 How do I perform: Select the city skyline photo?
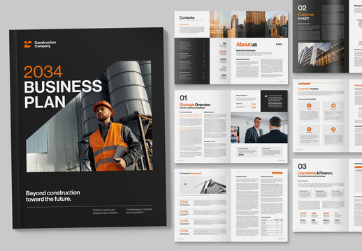tap(249, 24)
